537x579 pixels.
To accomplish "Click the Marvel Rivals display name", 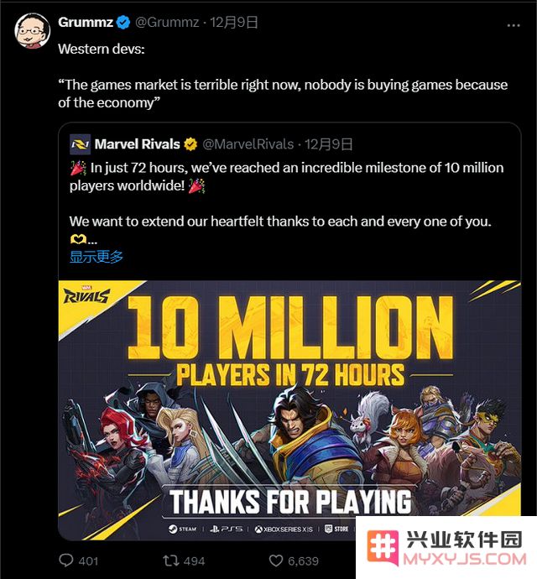I will coord(137,144).
